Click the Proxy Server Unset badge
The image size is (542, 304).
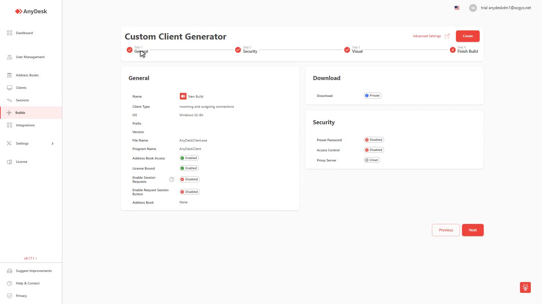click(x=372, y=160)
